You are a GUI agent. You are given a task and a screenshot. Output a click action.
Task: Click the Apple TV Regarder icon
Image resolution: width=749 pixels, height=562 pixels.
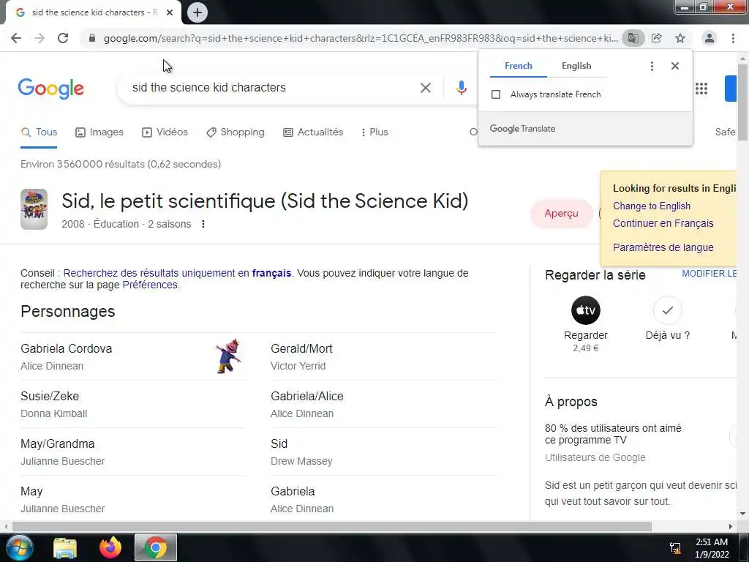click(586, 310)
